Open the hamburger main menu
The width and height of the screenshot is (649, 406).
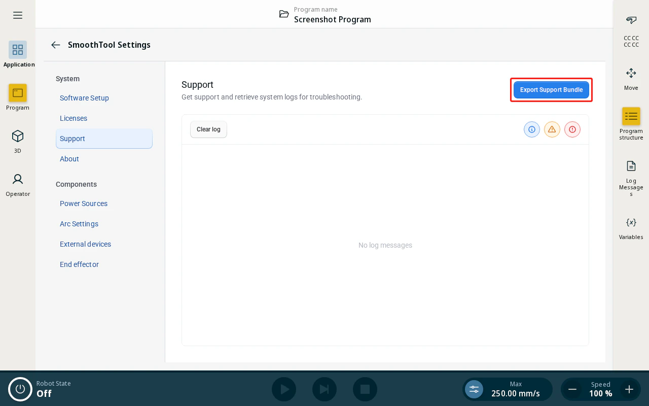click(18, 15)
